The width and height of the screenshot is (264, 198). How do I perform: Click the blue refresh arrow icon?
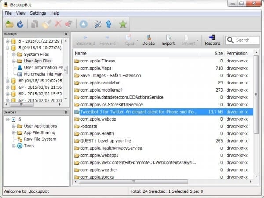(20, 24)
